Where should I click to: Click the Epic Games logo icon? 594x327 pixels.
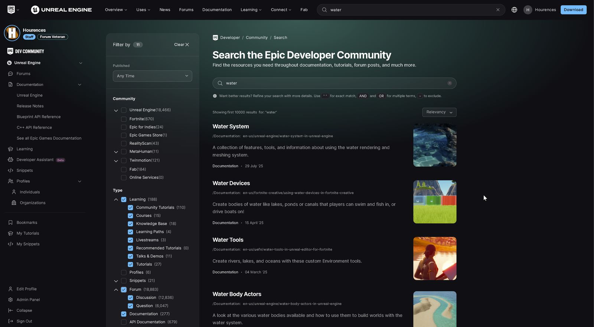click(x=11, y=10)
